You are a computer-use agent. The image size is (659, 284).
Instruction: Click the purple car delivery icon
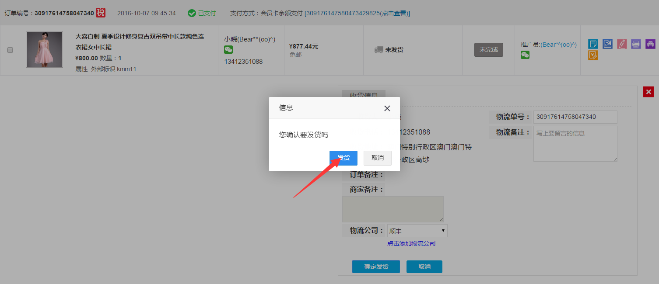[x=650, y=44]
